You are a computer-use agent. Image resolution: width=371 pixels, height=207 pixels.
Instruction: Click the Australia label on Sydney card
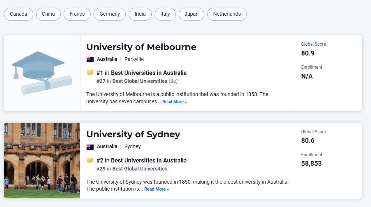point(107,146)
